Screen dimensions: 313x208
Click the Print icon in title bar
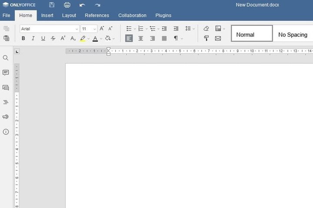pos(67,5)
